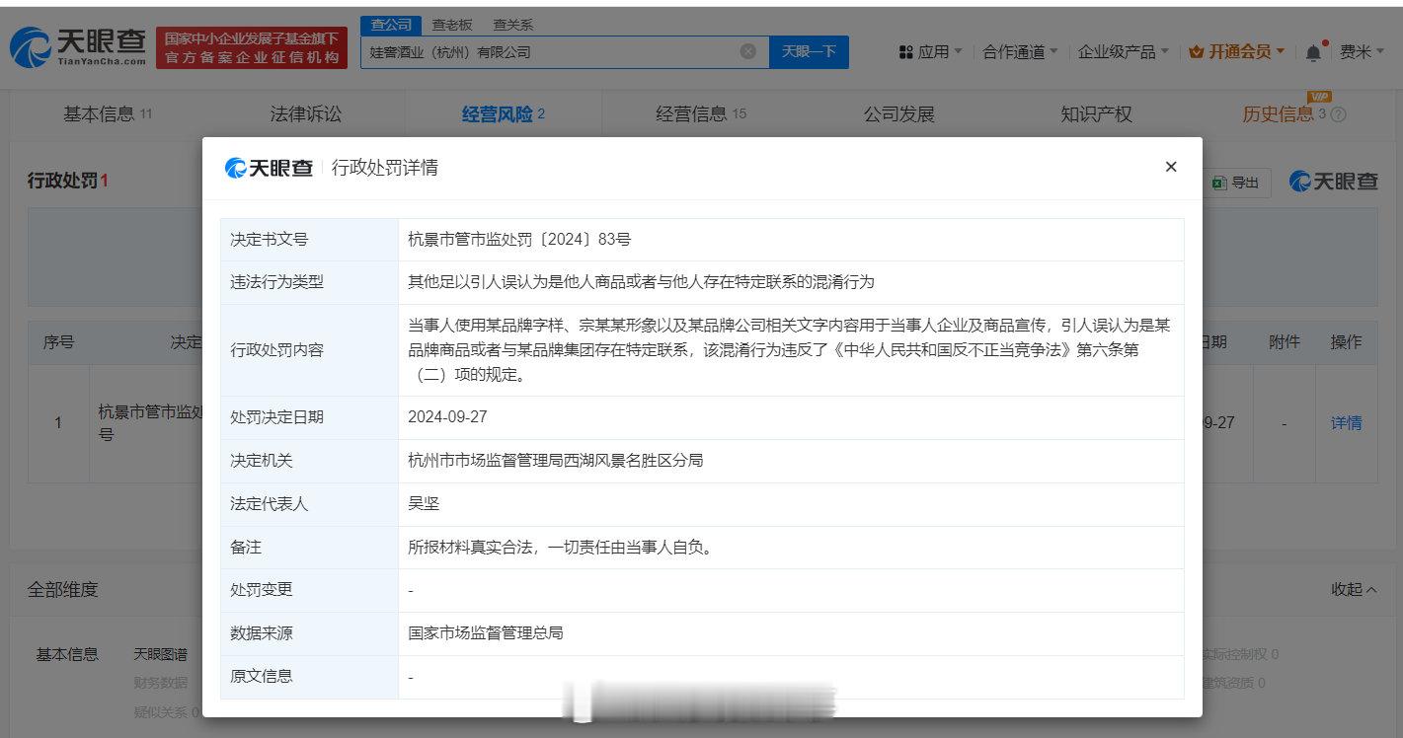Select data source 国家市场监督管理总局
Screen dimensions: 1403x738
point(486,632)
